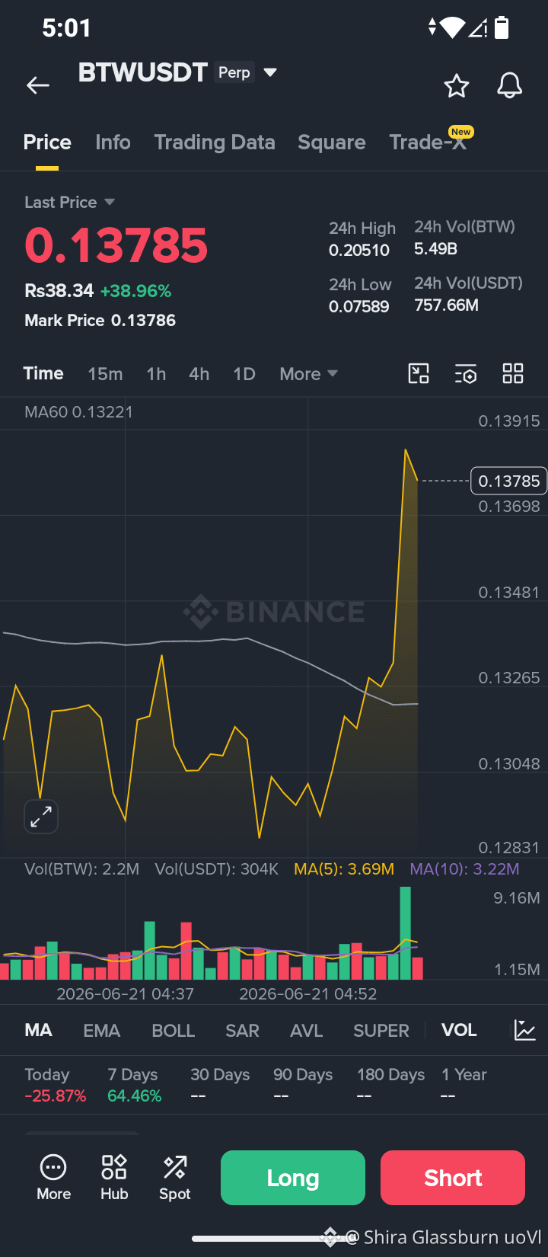
Task: Toggle the BOLL indicator
Action: tap(174, 1031)
